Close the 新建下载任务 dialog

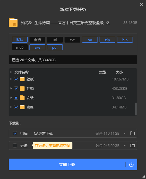click(142, 4)
